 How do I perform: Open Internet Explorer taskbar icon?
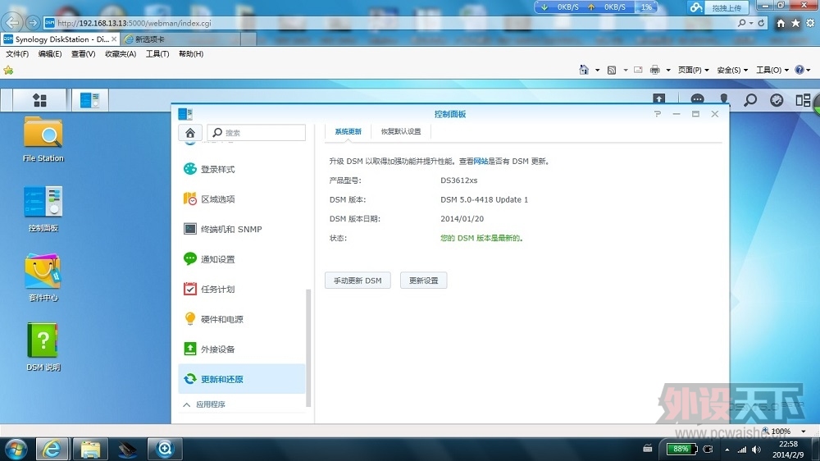point(51,449)
